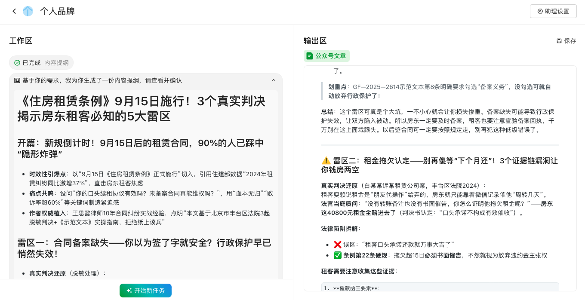Select the 内容提纲 step label
This screenshot has height=300, width=585.
click(x=56, y=63)
